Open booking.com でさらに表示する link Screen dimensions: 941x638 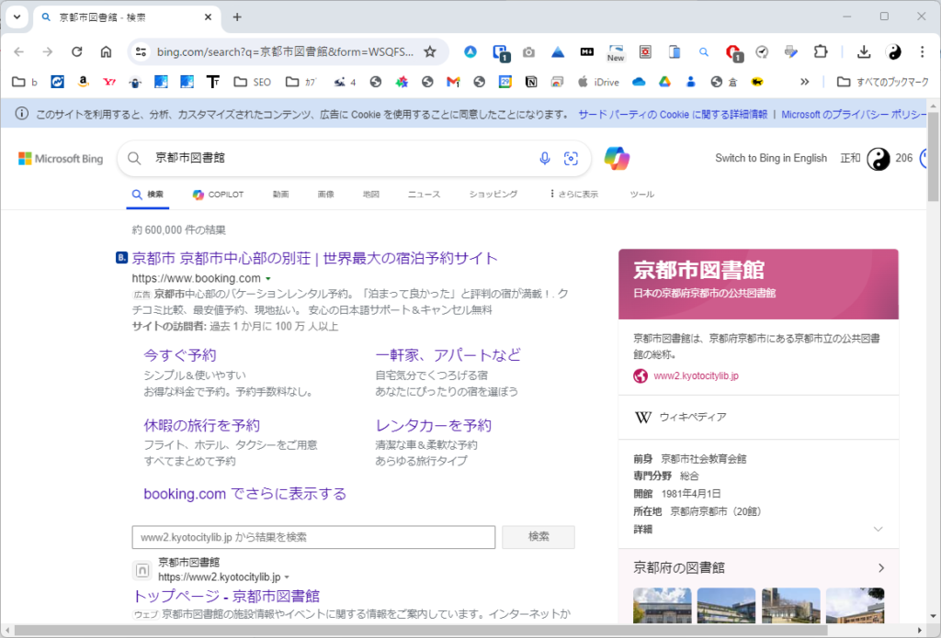tap(244, 494)
